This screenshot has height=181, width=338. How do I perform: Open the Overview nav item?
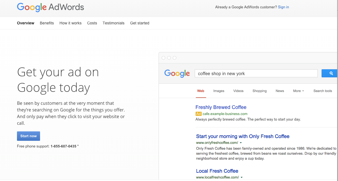[x=26, y=23]
